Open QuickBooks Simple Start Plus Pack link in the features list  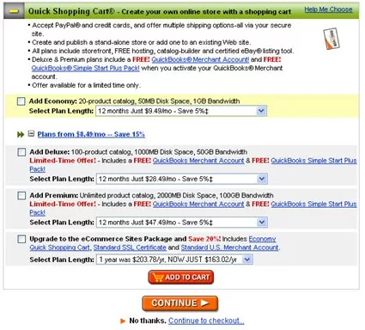(x=86, y=68)
